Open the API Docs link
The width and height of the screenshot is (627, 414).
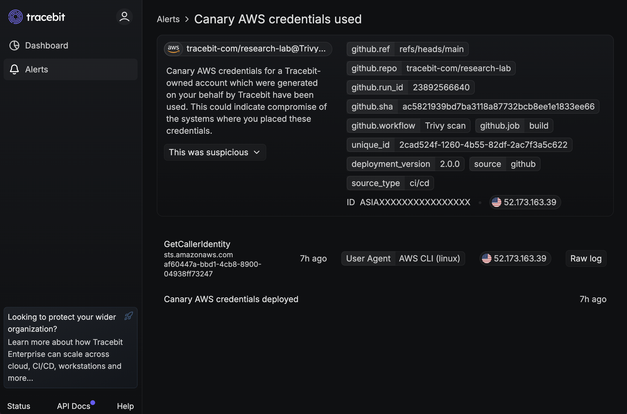click(74, 406)
